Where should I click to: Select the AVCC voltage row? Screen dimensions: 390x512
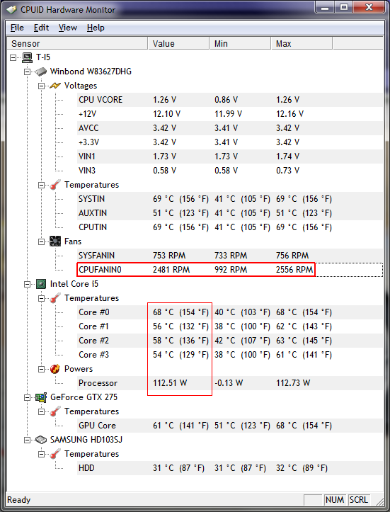(230, 128)
